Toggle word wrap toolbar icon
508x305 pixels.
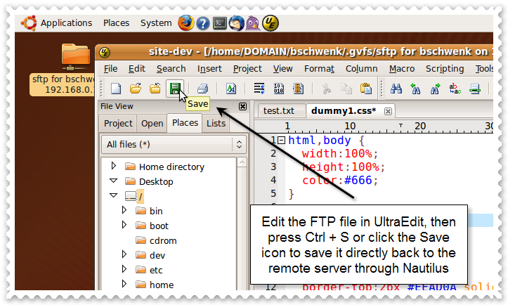[259, 88]
